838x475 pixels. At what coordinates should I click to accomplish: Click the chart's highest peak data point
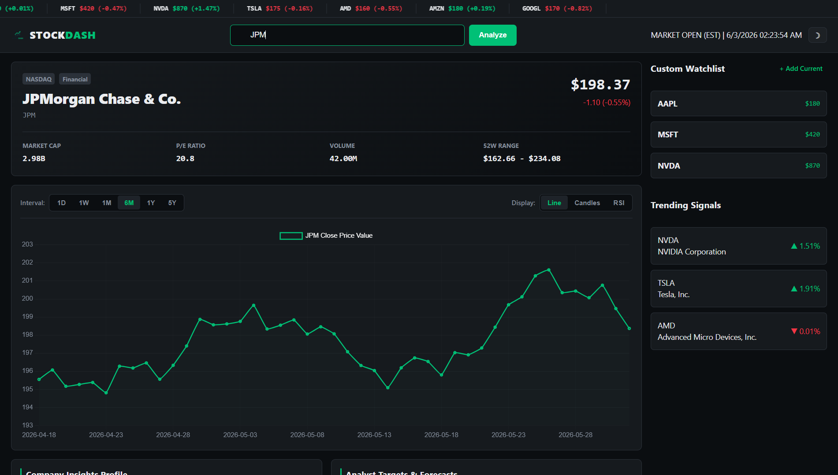(549, 270)
